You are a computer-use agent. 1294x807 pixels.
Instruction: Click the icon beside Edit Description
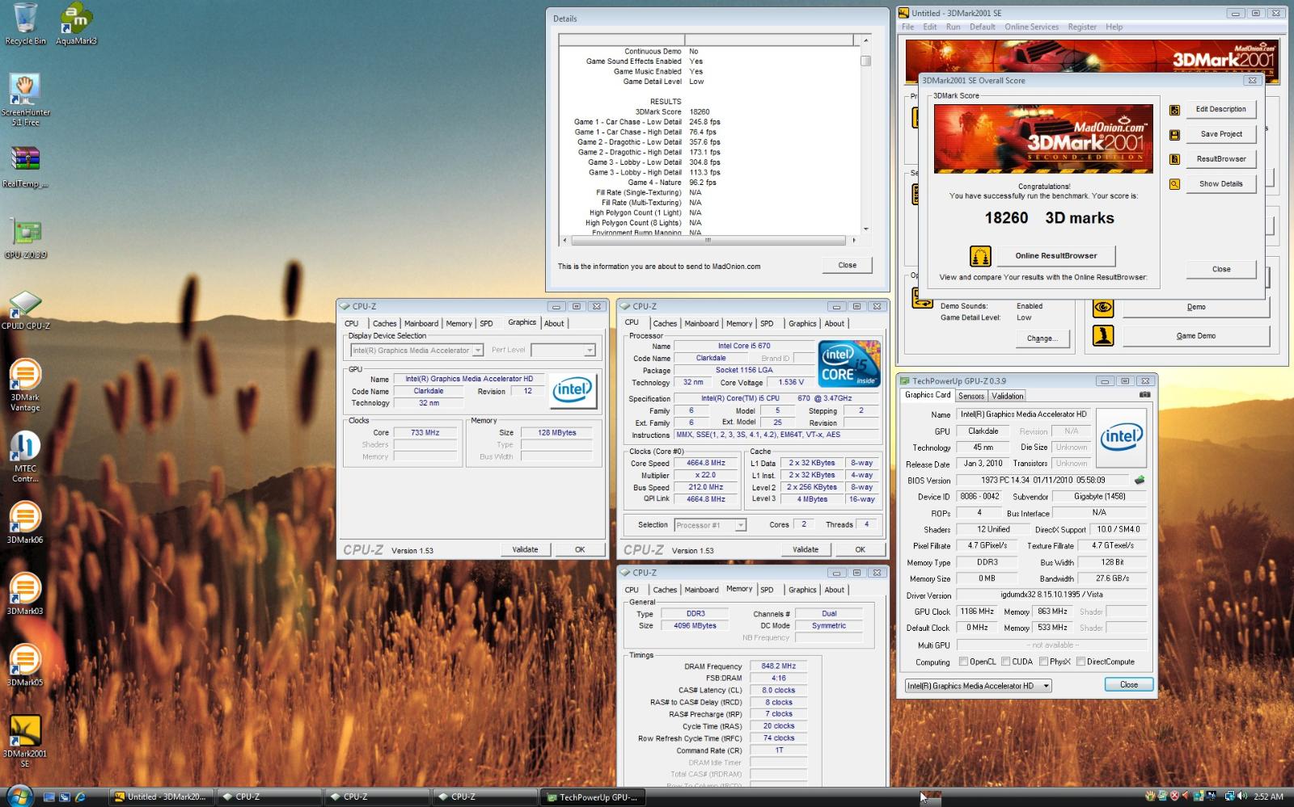click(x=1174, y=110)
